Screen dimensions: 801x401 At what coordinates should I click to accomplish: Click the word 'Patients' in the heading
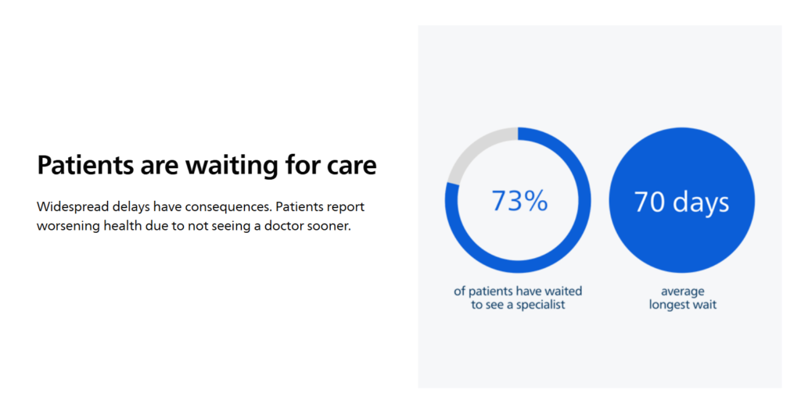coord(86,165)
